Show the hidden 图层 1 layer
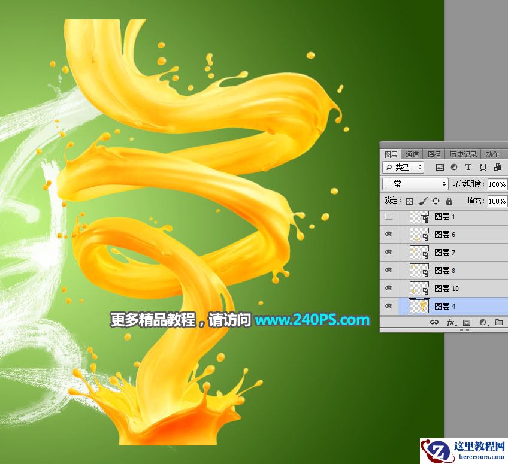The image size is (508, 464). click(390, 217)
